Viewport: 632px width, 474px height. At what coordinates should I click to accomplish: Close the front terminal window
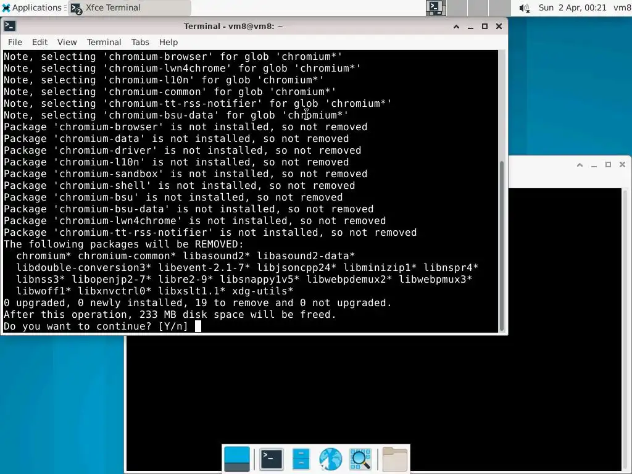pos(499,27)
